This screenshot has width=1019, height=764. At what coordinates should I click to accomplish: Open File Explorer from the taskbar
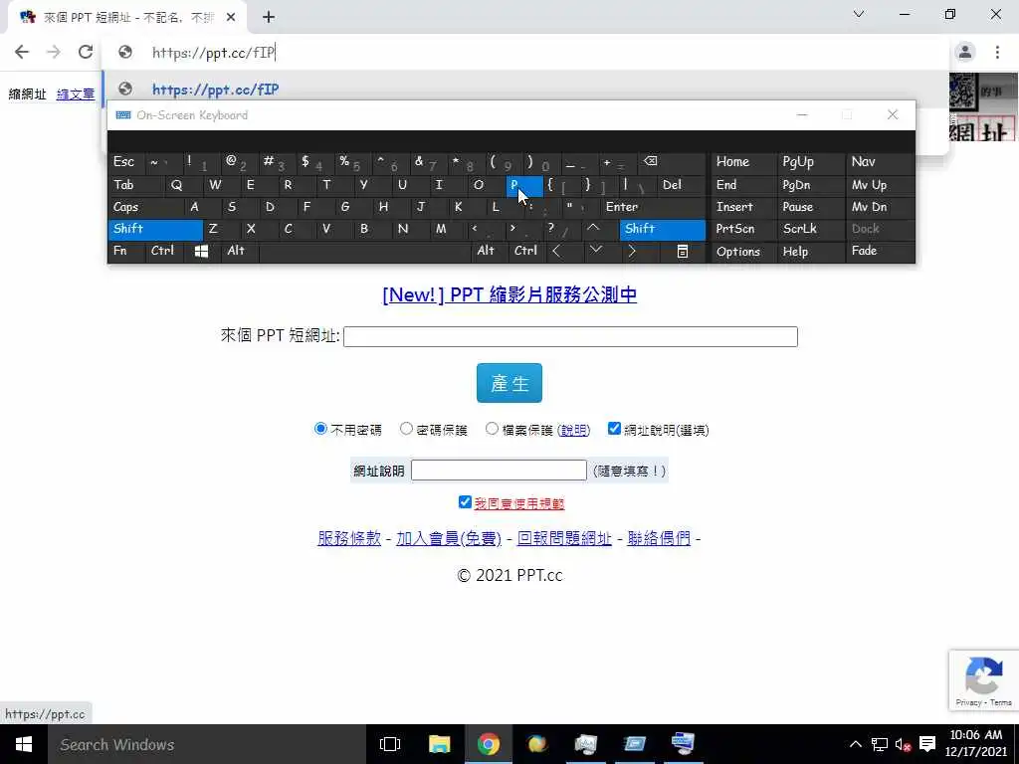(439, 744)
